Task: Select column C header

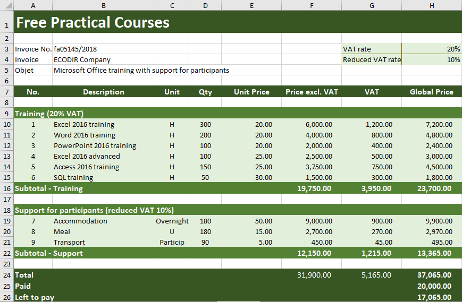Action: tap(172, 5)
